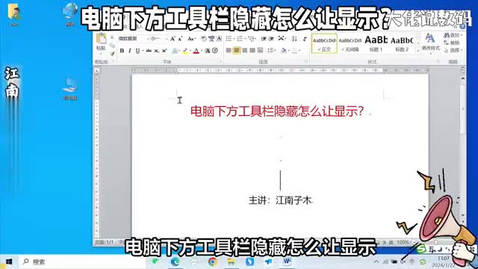Open Microsoft Edge from the taskbar

175,262
